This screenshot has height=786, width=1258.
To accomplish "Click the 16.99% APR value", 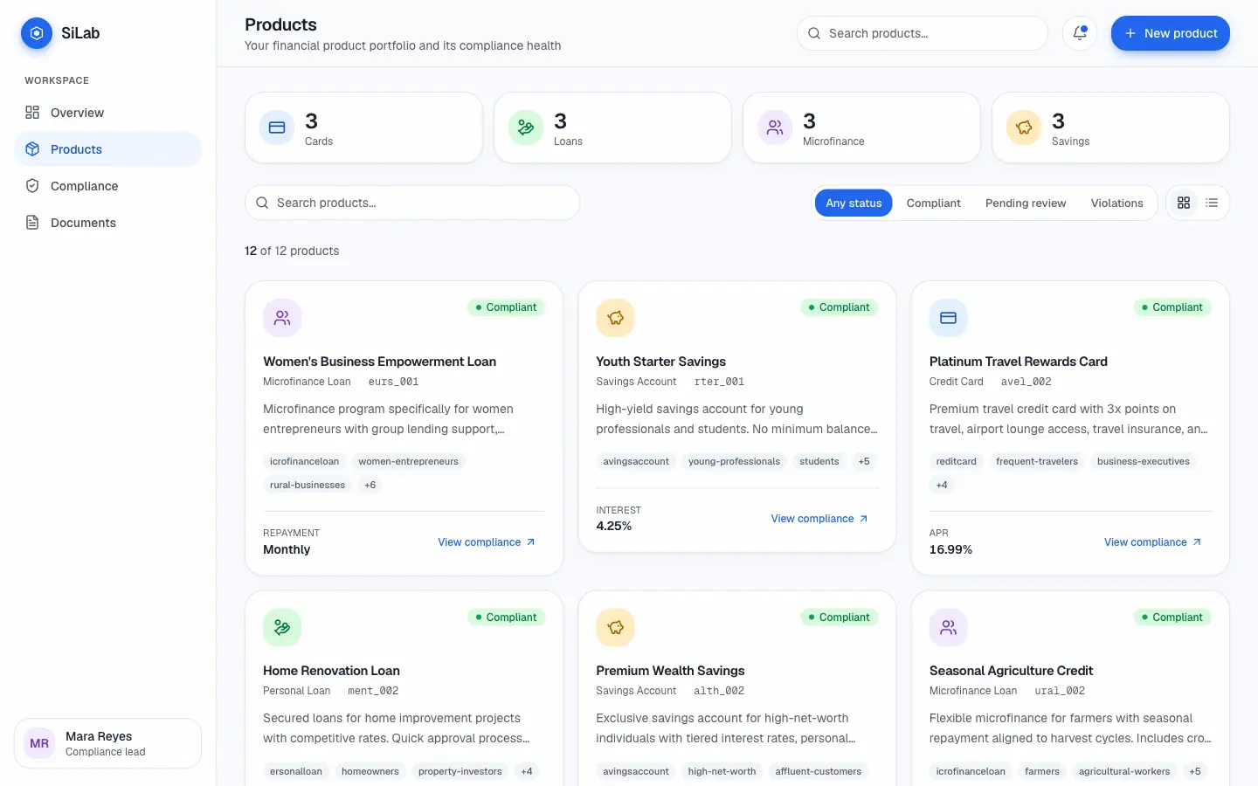I will coord(950,549).
